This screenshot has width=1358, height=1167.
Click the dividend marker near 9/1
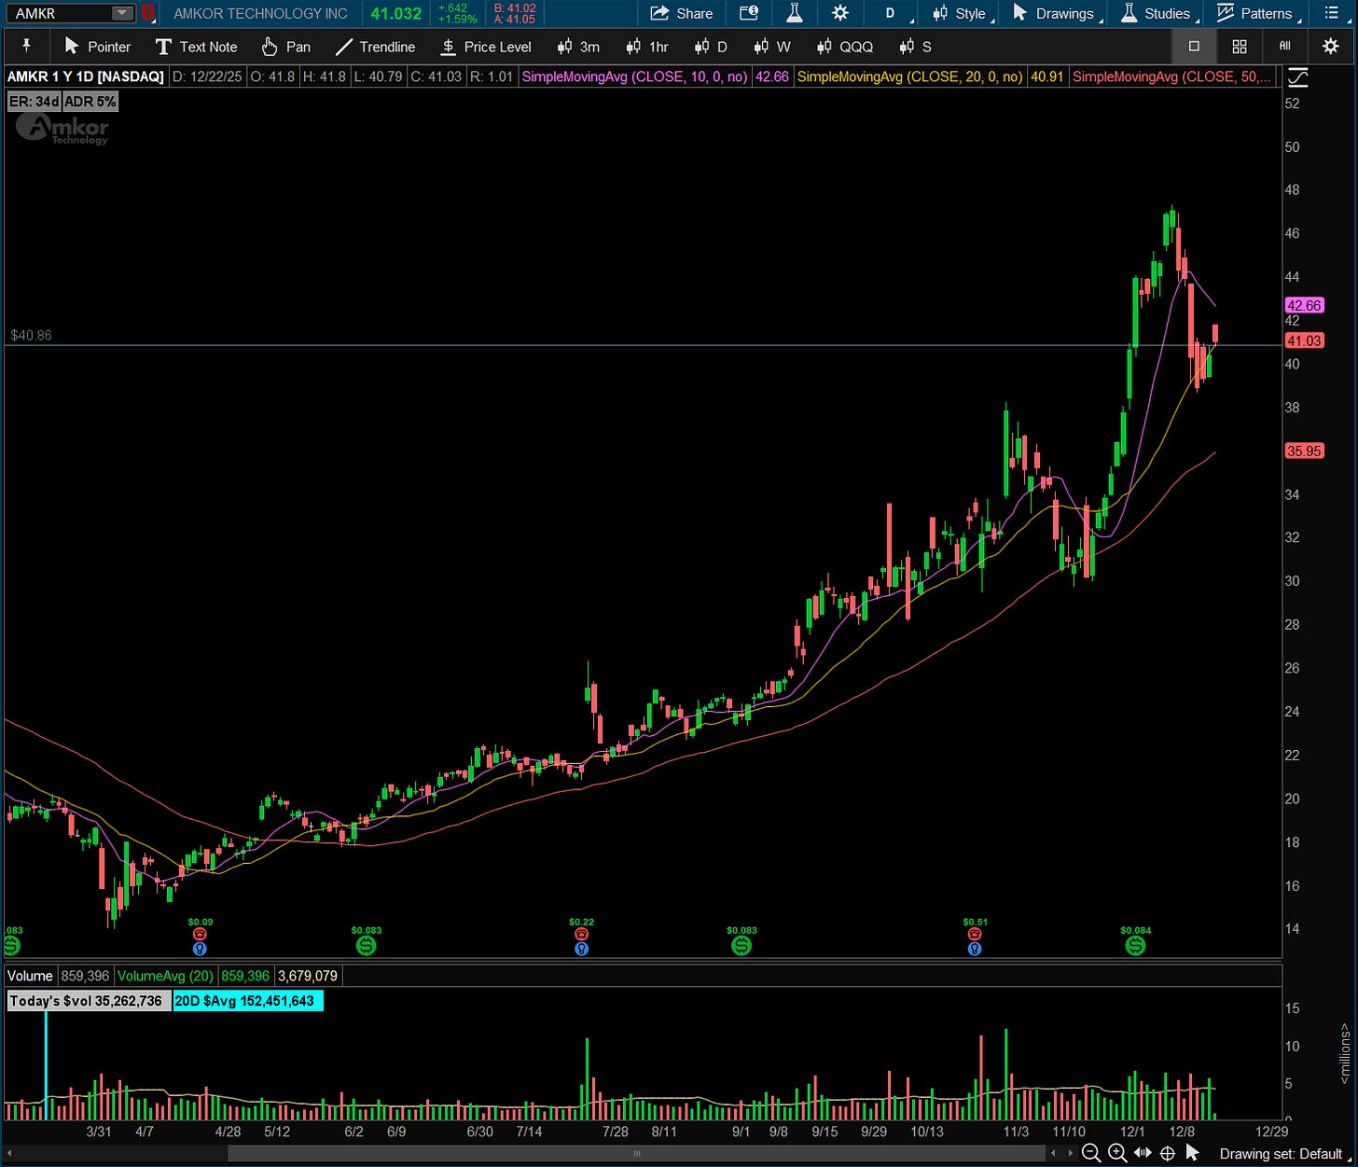(x=741, y=945)
